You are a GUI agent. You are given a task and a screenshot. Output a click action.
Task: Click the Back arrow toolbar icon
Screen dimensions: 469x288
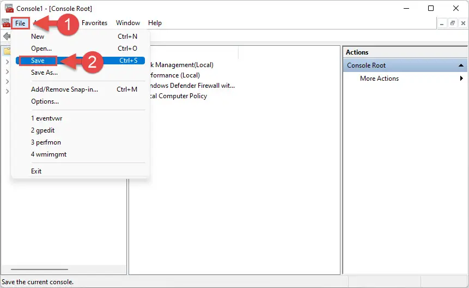click(x=7, y=37)
